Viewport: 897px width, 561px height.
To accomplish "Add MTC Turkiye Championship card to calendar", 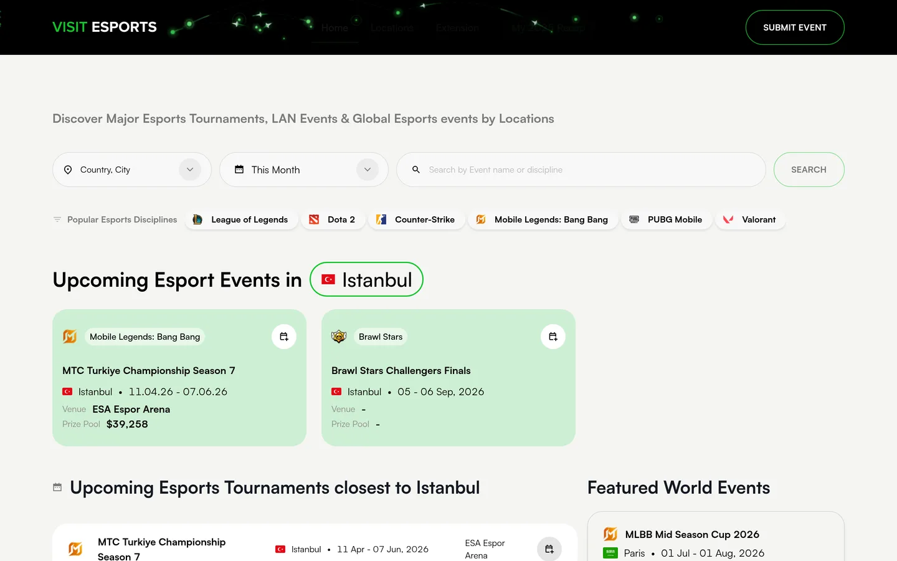I will click(x=284, y=337).
